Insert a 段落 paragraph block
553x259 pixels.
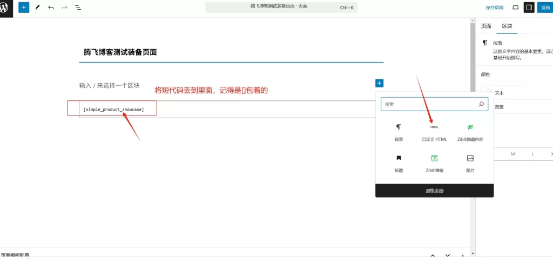pos(399,132)
